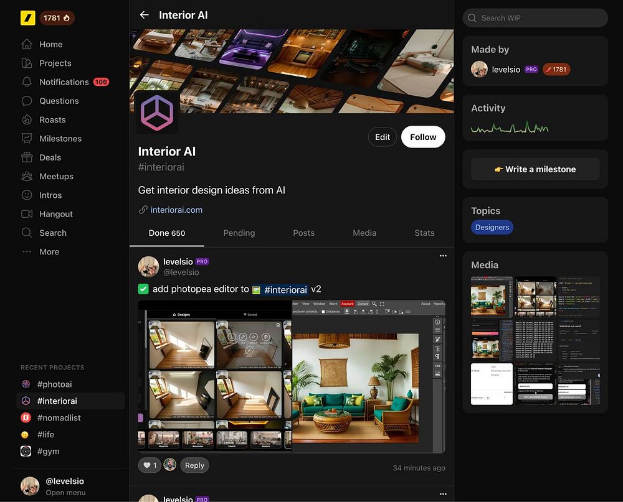Click the Edit button for the project

click(383, 137)
